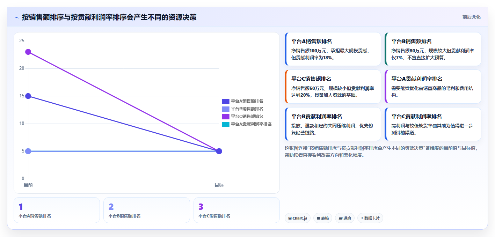Screen dimensions: 495x237
Task: Toggle 平台B销售额排名 legend swatch
Action: [226, 109]
